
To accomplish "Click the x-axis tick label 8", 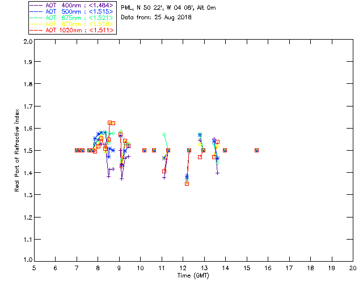I will (x=98, y=268).
